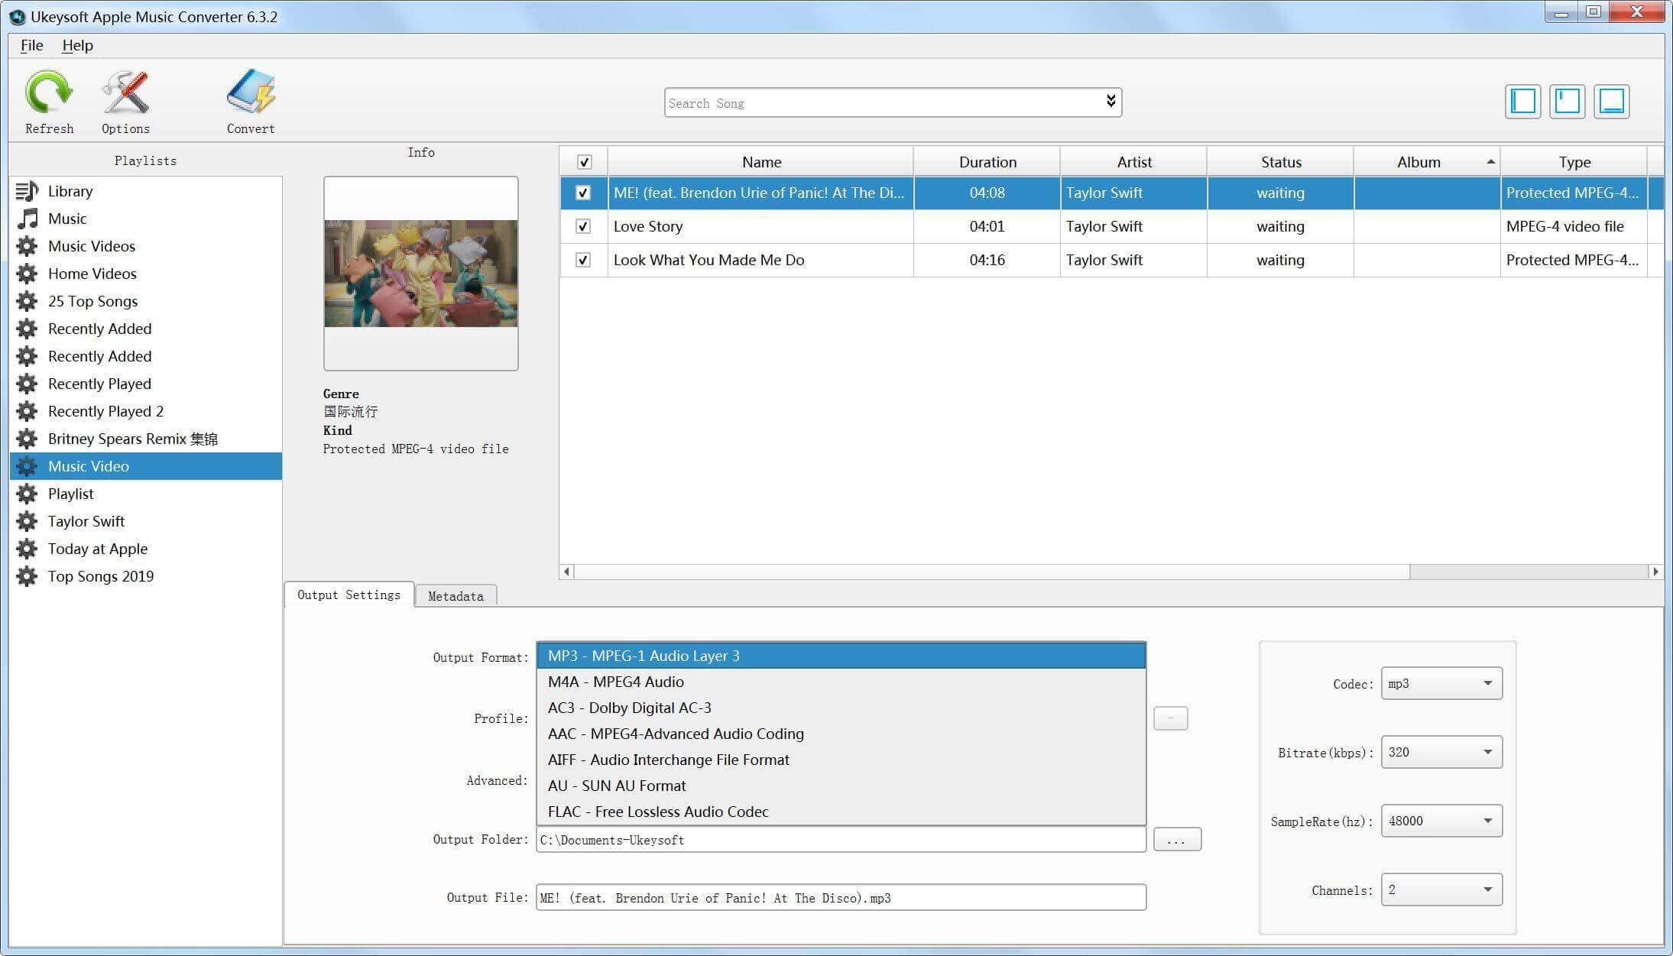Click the browse Output Folder button
The image size is (1673, 956).
click(x=1177, y=839)
